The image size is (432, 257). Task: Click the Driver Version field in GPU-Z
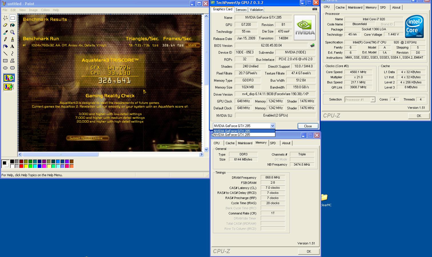pos(275,94)
